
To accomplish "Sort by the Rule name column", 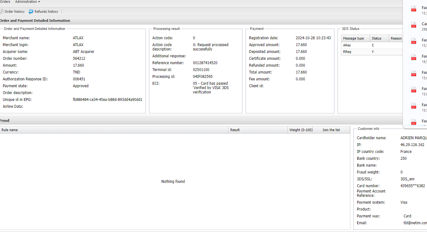I will click(x=10, y=130).
